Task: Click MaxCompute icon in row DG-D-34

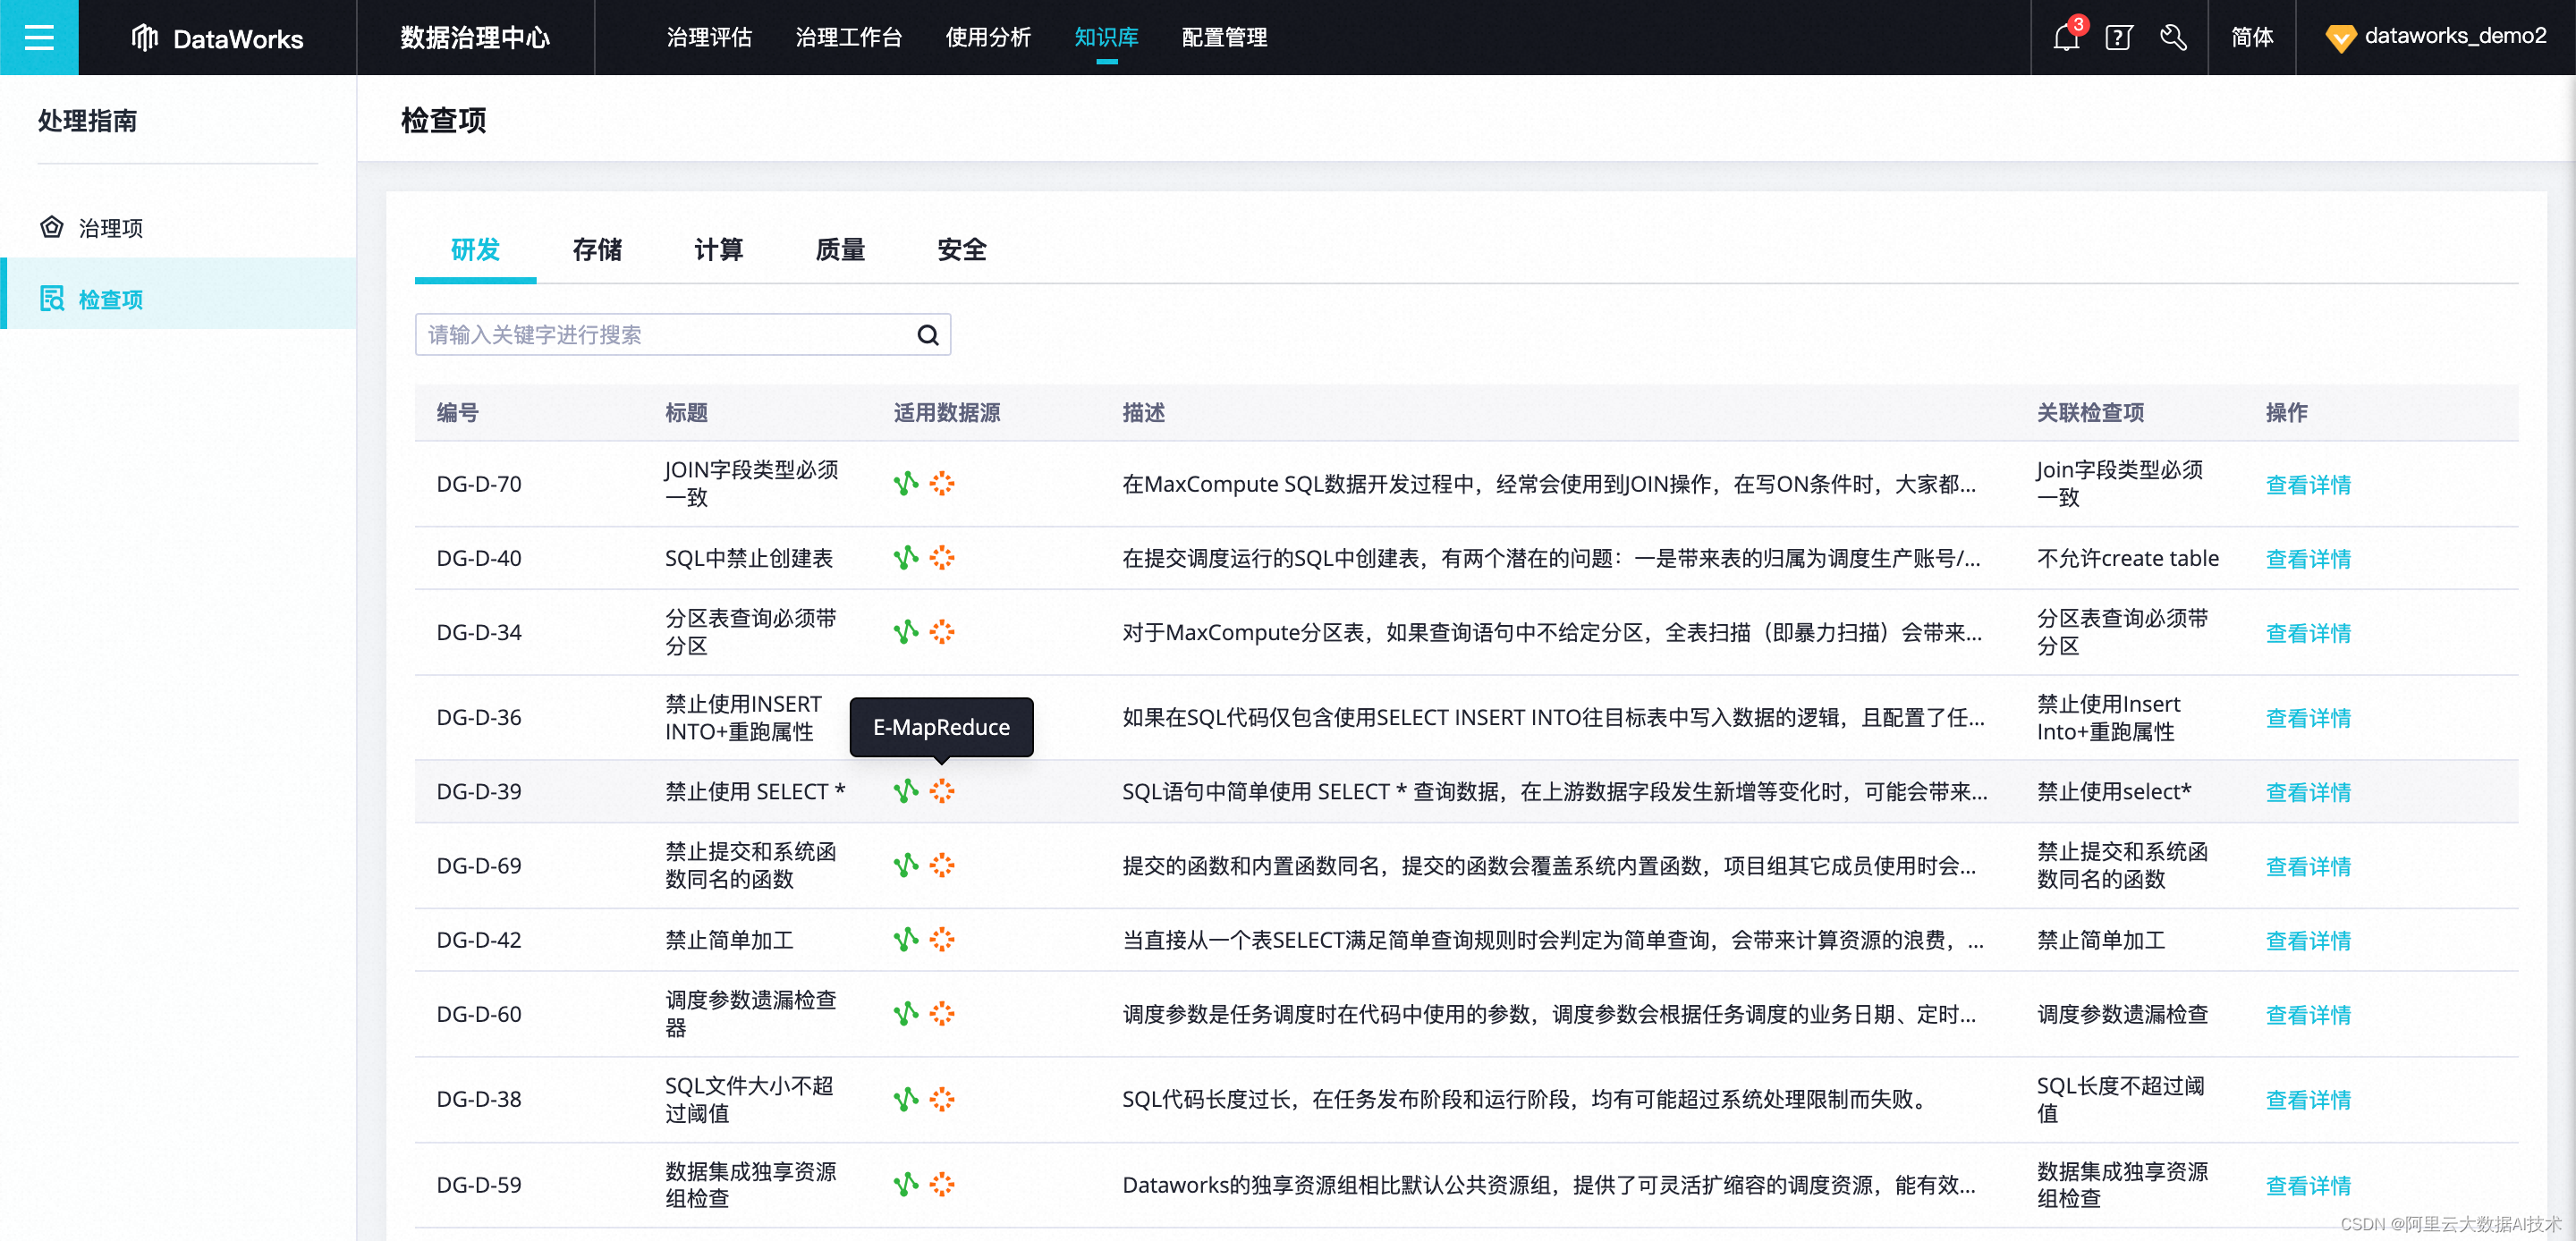Action: click(905, 632)
